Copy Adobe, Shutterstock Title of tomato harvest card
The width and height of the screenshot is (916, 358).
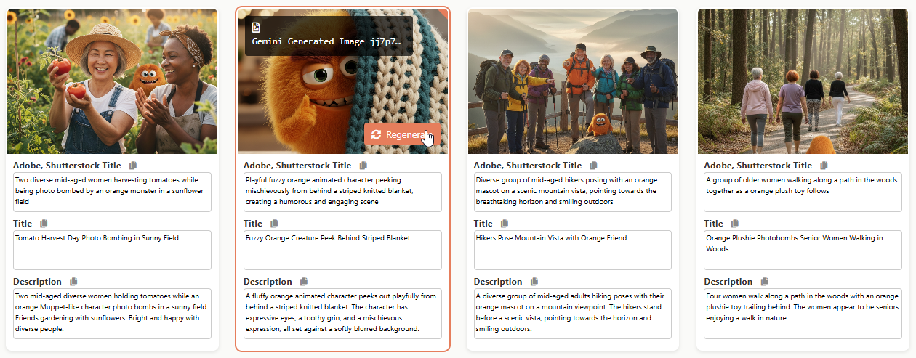point(133,166)
